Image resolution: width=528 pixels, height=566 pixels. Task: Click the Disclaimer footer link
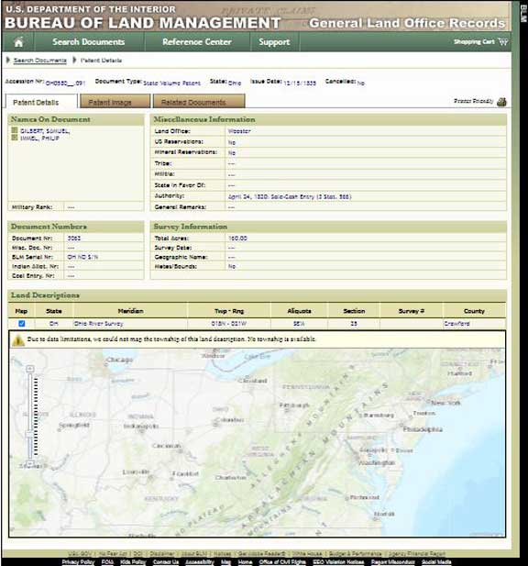tap(162, 553)
